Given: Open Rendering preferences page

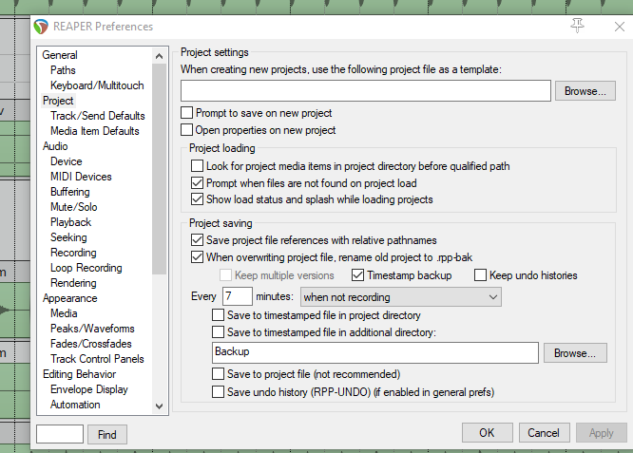Looking at the screenshot, I should [x=73, y=283].
